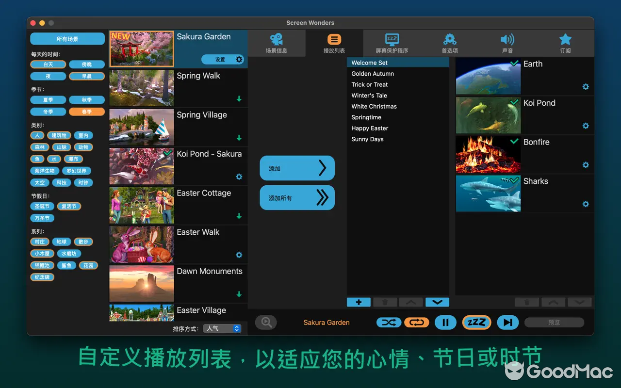Toggle loop playback mode
This screenshot has width=621, height=388.
click(417, 322)
